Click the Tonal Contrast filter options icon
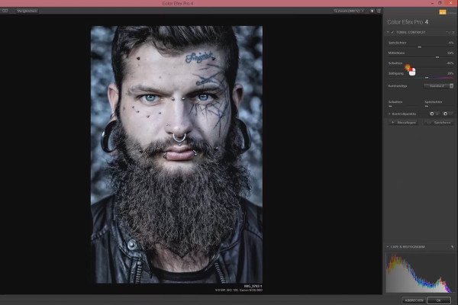Viewport: 458px width, 305px height. 453,32
